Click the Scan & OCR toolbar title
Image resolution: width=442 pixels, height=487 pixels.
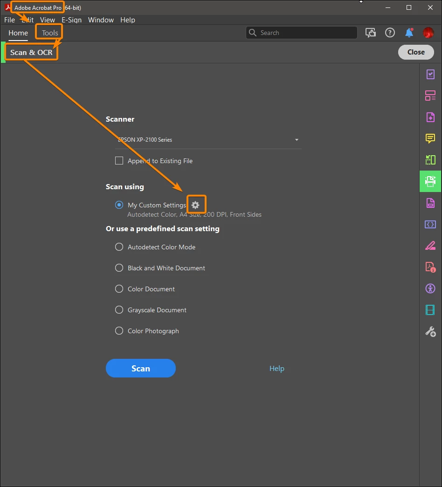(31, 53)
